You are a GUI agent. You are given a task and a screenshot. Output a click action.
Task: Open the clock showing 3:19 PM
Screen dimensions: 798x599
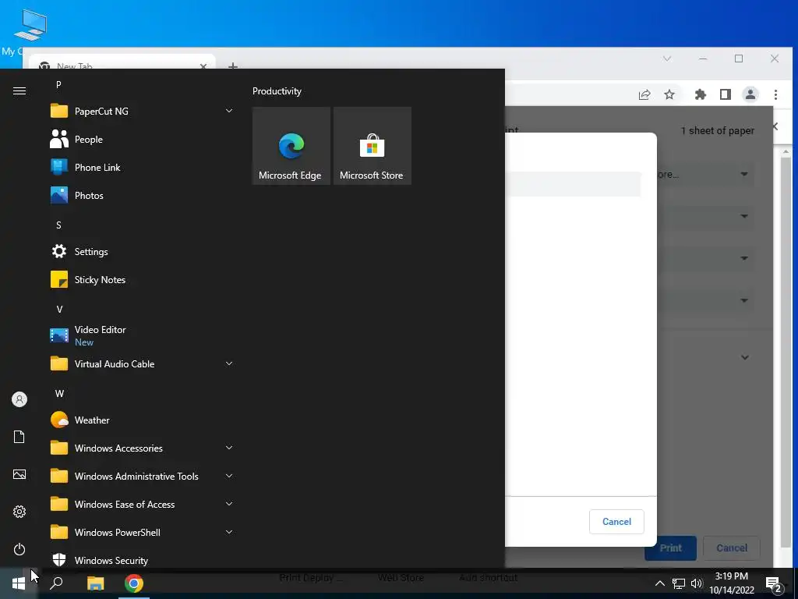point(731,583)
